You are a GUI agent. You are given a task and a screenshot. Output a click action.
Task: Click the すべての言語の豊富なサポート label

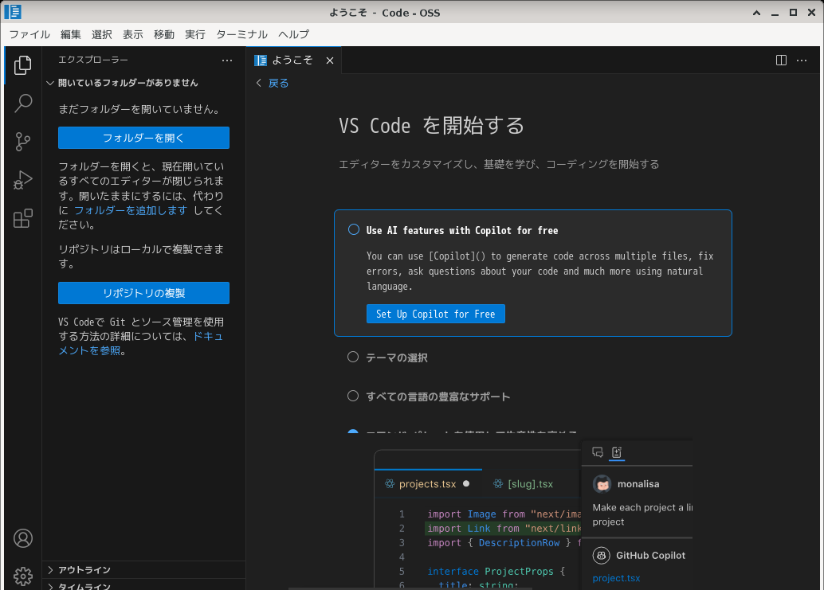click(438, 397)
